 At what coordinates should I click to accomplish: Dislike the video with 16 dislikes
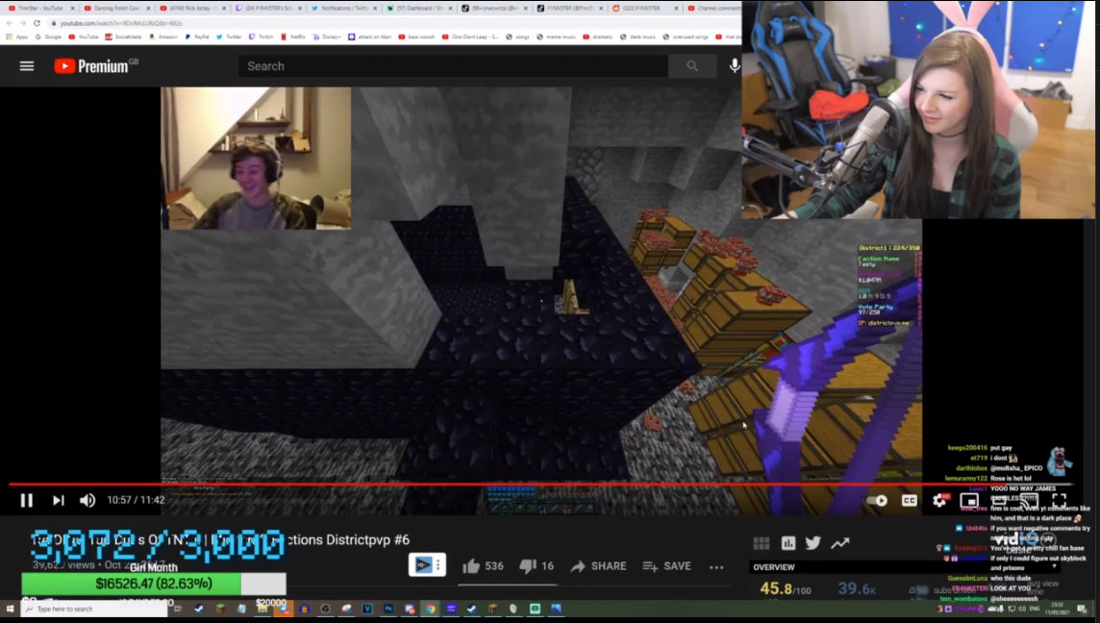[537, 566]
